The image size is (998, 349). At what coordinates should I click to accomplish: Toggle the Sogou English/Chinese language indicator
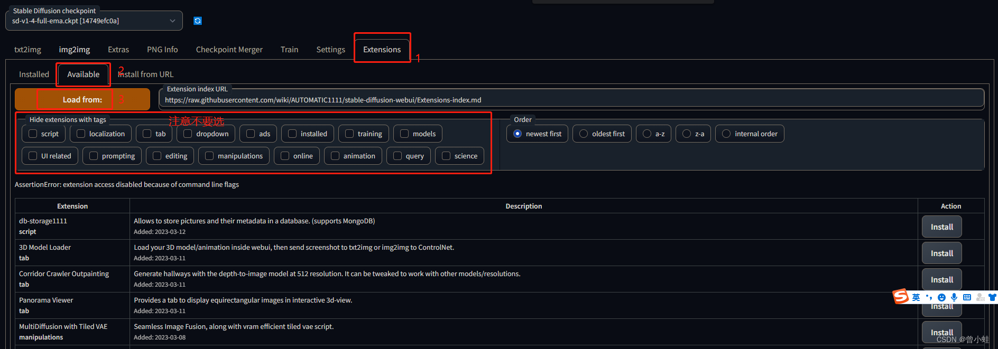(x=916, y=297)
